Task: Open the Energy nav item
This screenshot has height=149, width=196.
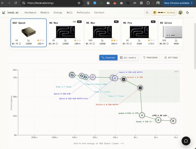Action: tap(58, 12)
